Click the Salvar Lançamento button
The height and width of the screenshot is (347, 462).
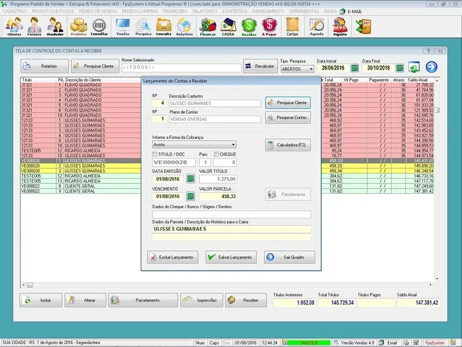pos(231,257)
